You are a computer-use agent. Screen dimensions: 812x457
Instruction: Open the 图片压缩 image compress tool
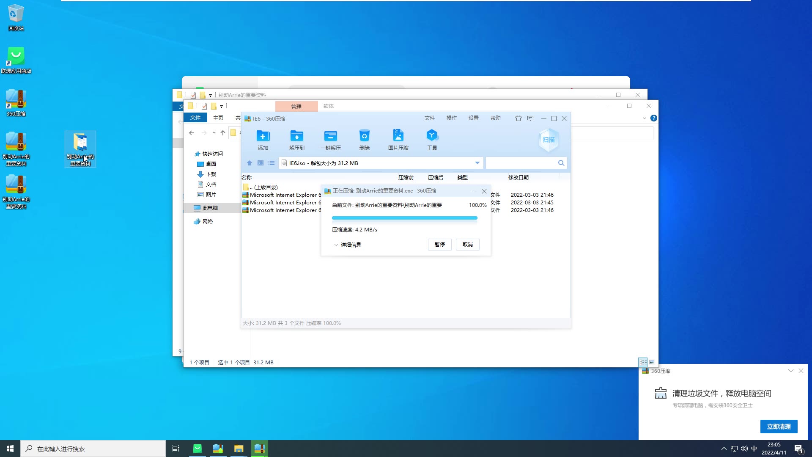(398, 140)
